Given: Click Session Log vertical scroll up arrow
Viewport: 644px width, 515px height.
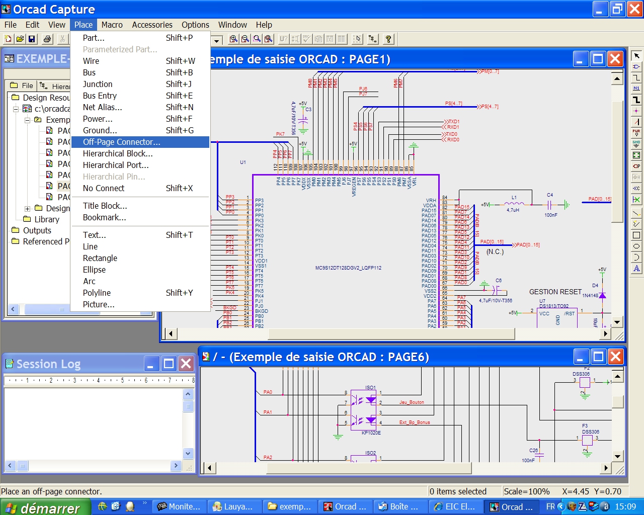Looking at the screenshot, I should tap(188, 394).
